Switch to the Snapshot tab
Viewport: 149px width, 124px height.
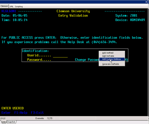[x=11, y=122]
